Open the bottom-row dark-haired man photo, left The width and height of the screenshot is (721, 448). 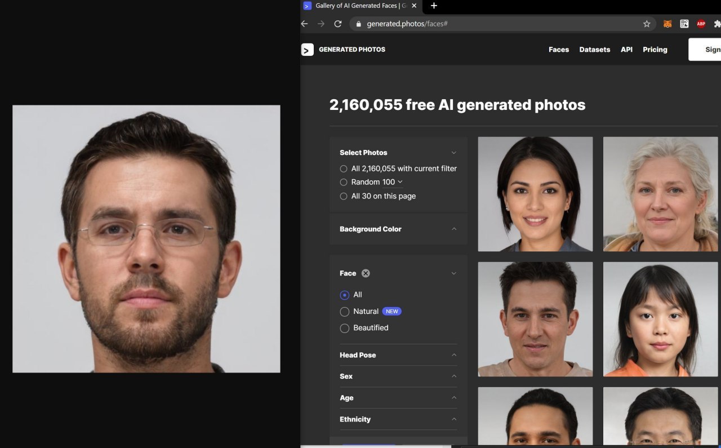click(x=535, y=416)
